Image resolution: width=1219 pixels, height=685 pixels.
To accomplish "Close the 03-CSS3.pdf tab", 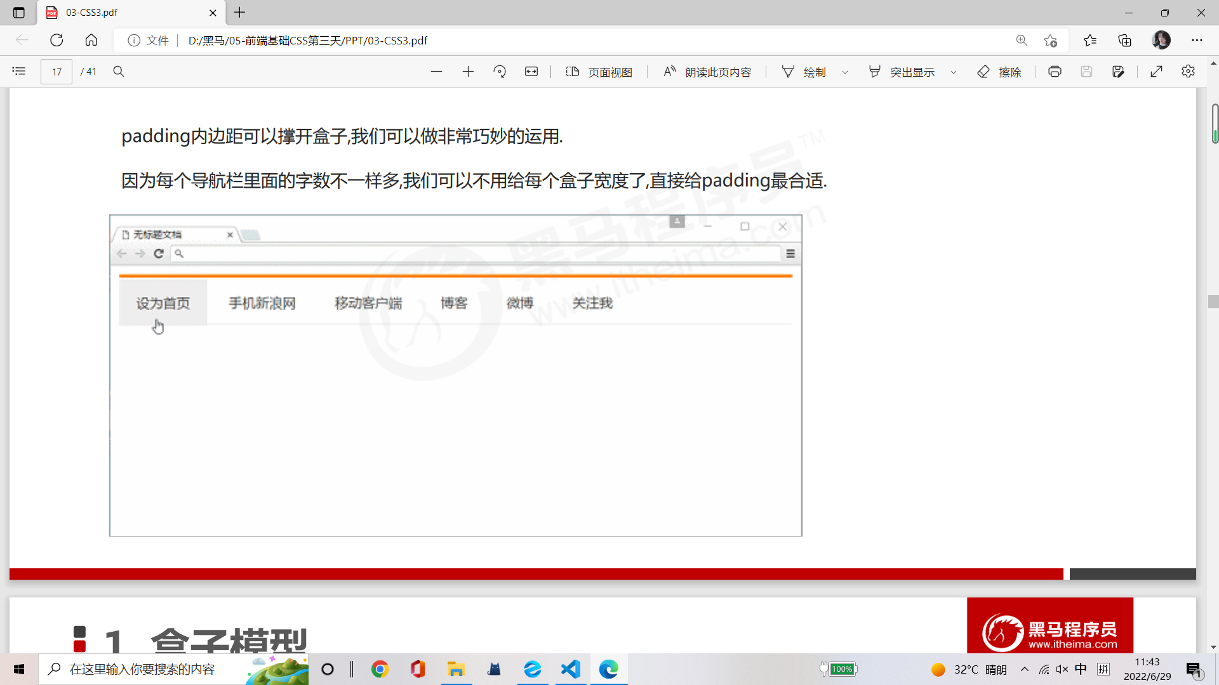I will point(213,13).
